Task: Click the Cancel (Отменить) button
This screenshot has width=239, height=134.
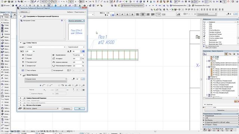Action: click(x=67, y=109)
